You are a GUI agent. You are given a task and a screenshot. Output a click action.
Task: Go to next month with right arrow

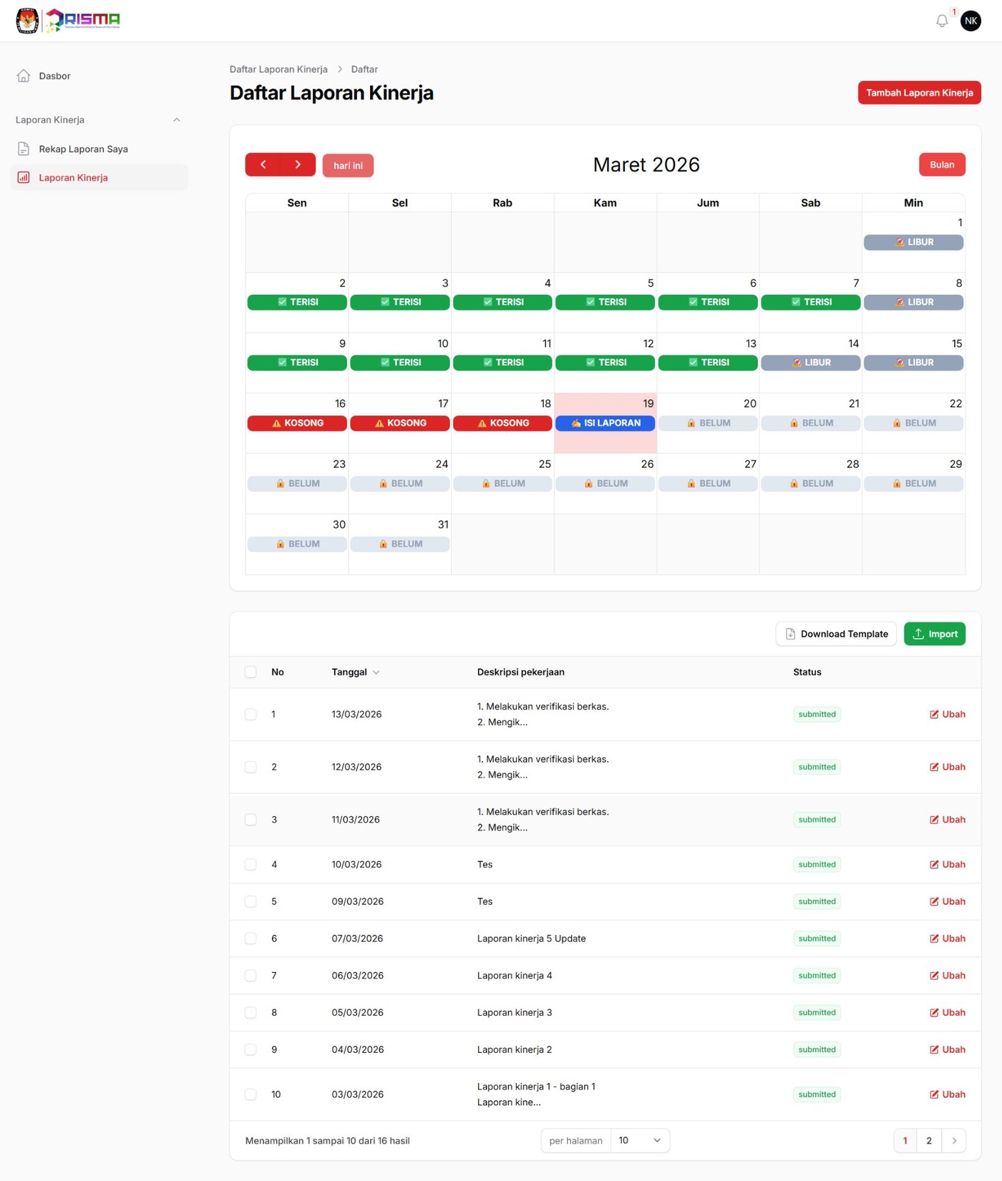tap(298, 165)
